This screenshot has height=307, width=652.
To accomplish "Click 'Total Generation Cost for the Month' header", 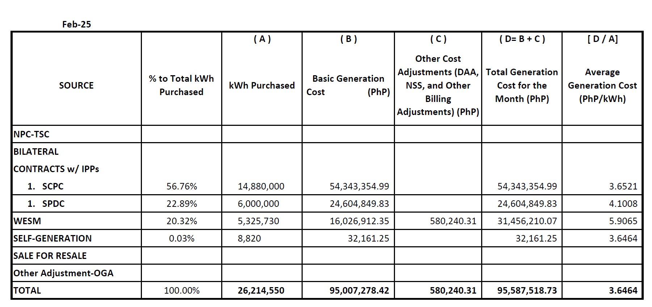I will click(522, 85).
